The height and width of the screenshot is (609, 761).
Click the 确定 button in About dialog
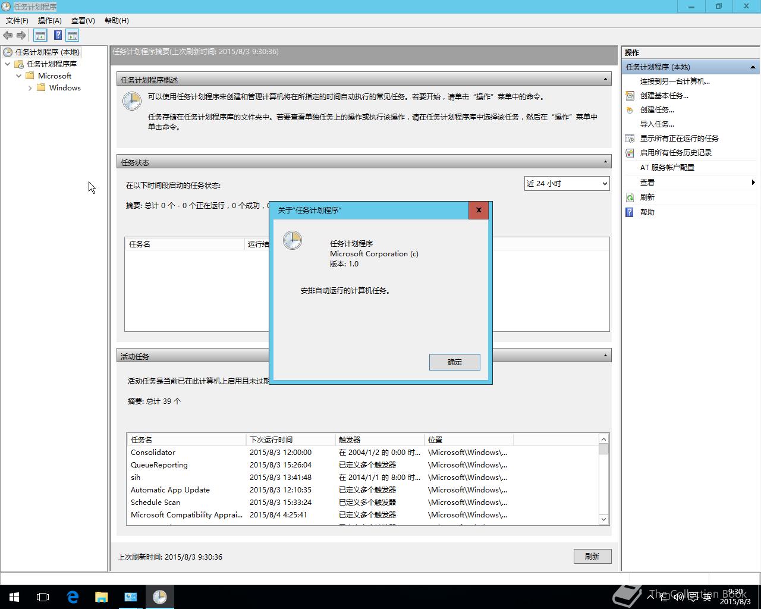pos(455,362)
